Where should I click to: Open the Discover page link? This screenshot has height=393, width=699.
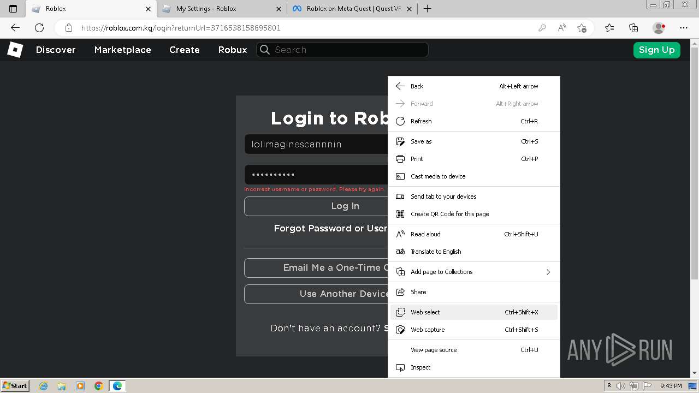(x=56, y=50)
